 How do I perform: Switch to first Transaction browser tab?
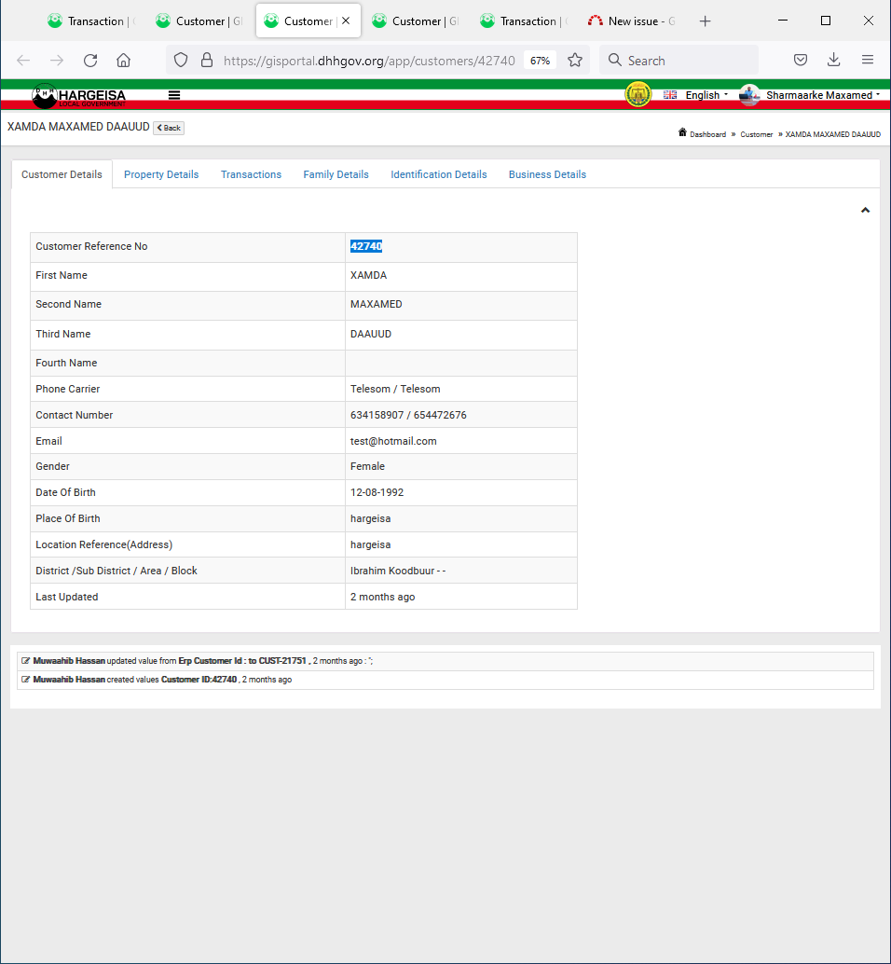[x=91, y=21]
